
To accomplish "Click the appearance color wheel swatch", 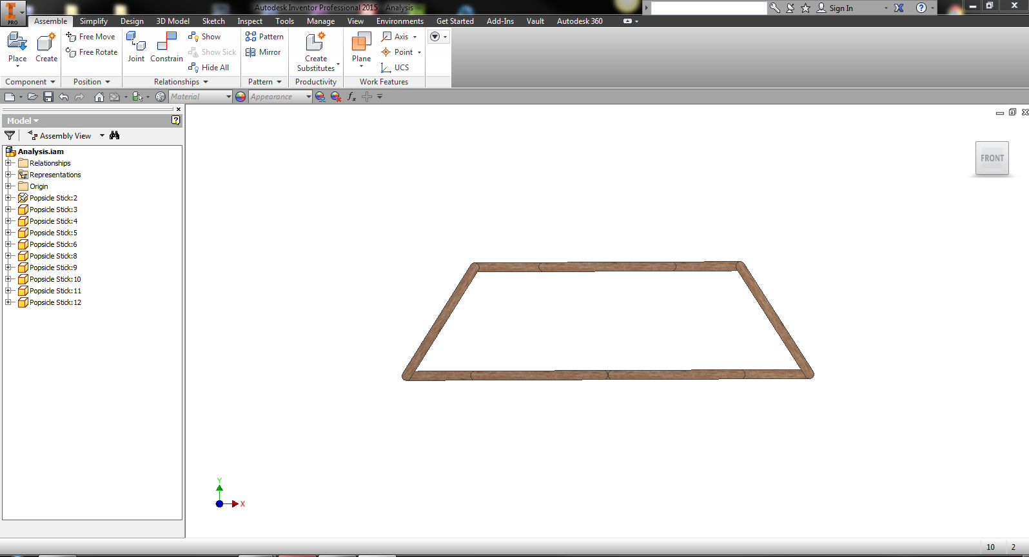I will point(240,97).
